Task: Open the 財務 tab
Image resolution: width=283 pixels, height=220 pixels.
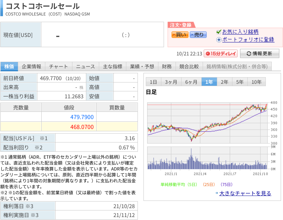Action: 167,66
